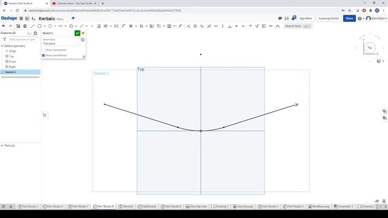The width and height of the screenshot is (388, 218).
Task: Uncheck the Show overdefined checkbox
Action: 44,55
